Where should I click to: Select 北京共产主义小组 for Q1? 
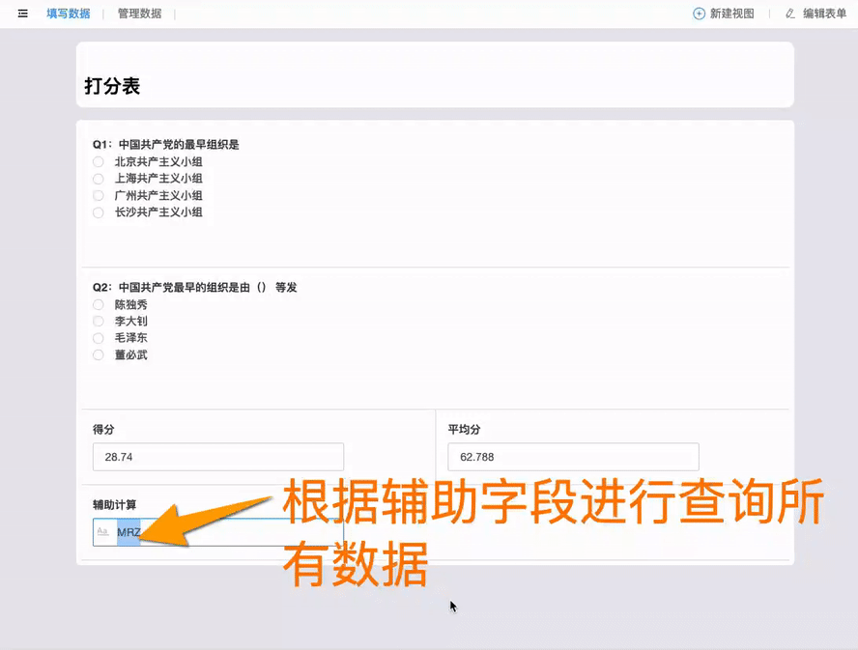click(x=98, y=161)
